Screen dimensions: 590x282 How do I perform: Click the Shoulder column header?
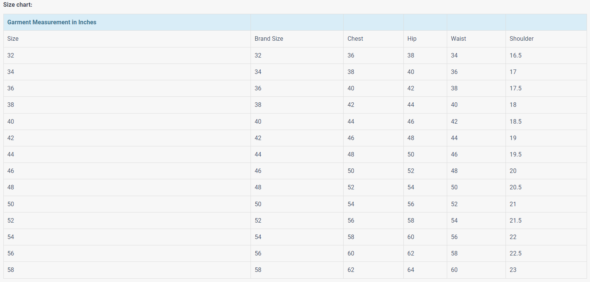coord(522,39)
